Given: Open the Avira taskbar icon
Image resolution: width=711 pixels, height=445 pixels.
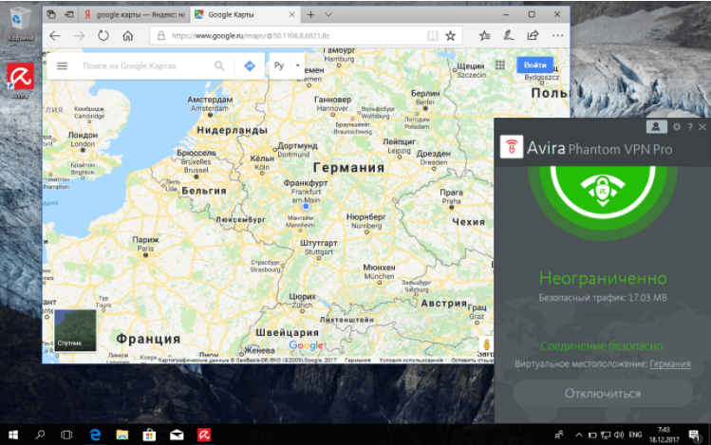Looking at the screenshot, I should click(x=204, y=435).
